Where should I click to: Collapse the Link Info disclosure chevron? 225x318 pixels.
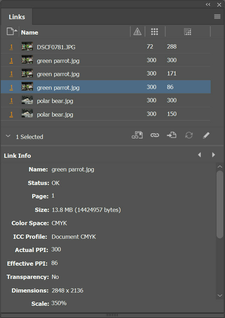(x=8, y=136)
